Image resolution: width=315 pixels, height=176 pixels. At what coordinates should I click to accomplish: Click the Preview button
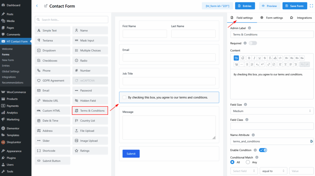click(x=269, y=6)
